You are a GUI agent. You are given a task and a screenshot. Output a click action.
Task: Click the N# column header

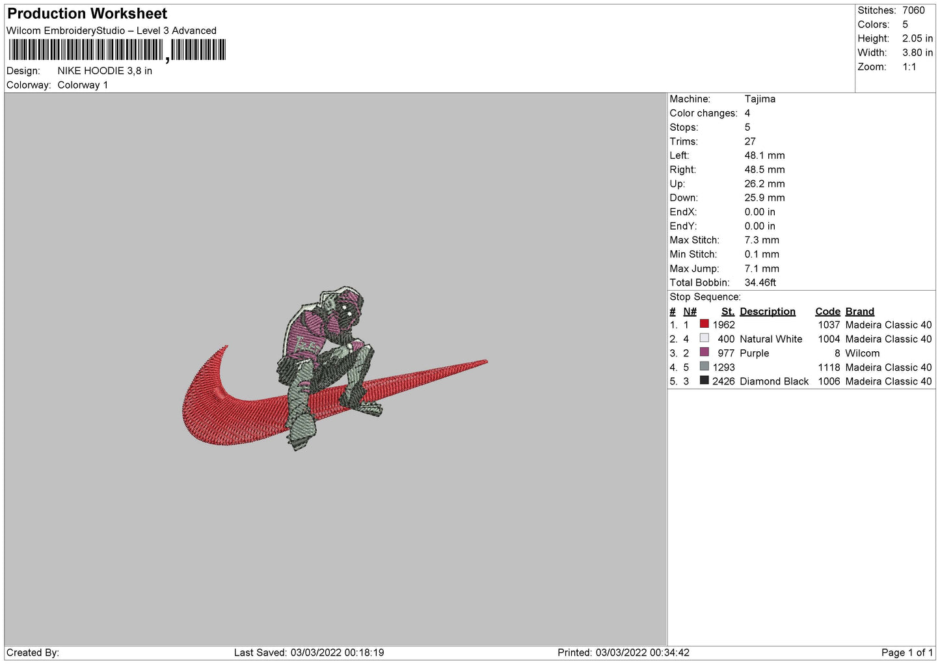pos(690,312)
